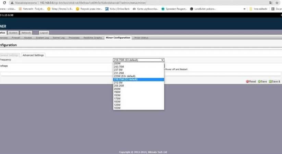The image size is (282, 154).
Task: Click the translate page icon in address bar
Action: (270, 3)
